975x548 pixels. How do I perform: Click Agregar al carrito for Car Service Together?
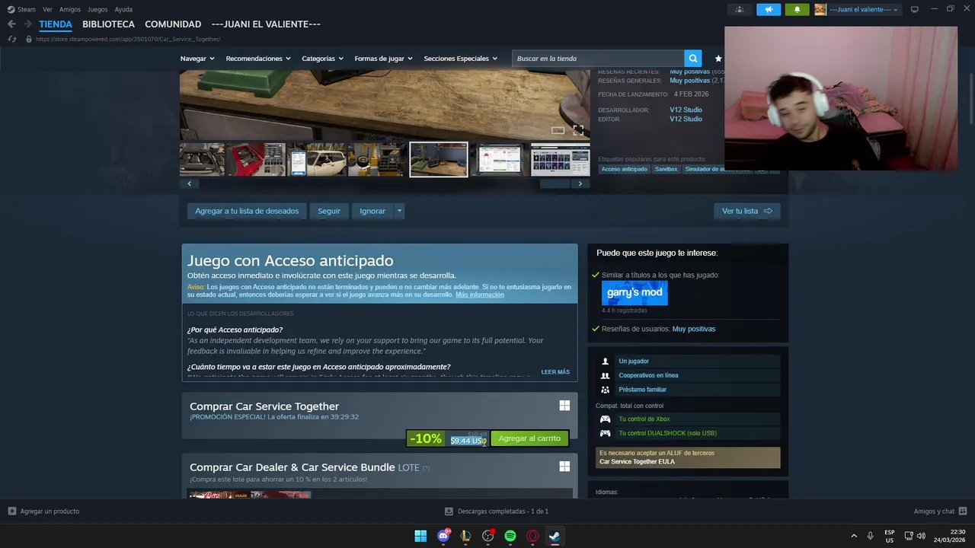(x=529, y=438)
